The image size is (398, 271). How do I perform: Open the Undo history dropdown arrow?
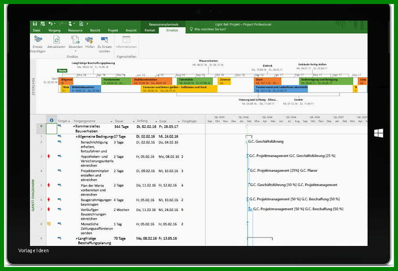point(55,24)
